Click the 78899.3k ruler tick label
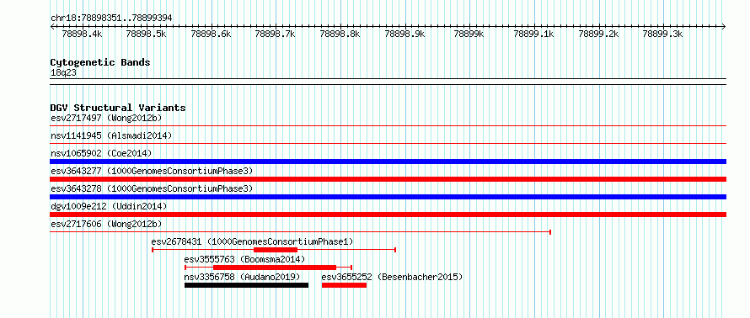 point(663,34)
